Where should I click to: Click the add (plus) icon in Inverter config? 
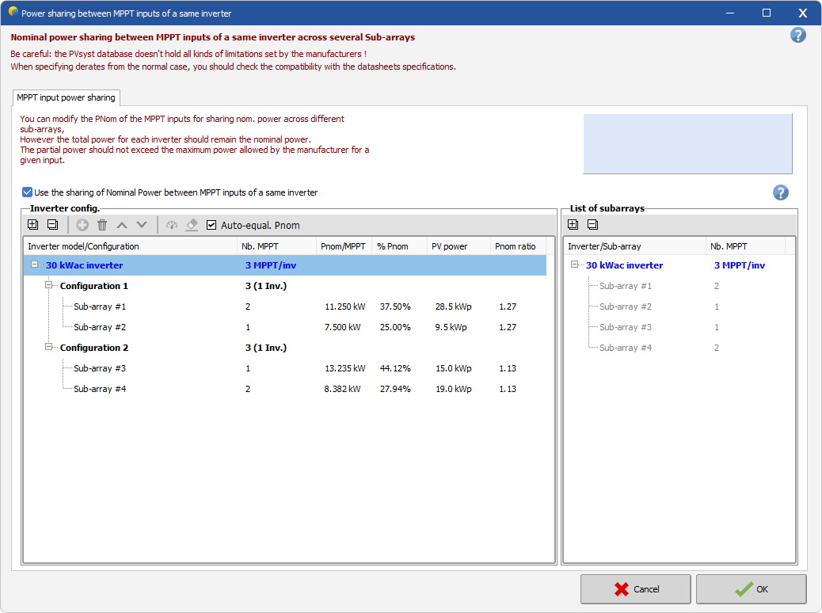click(82, 225)
